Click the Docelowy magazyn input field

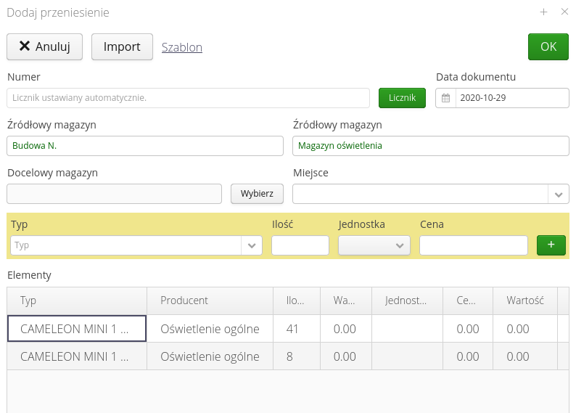click(114, 194)
